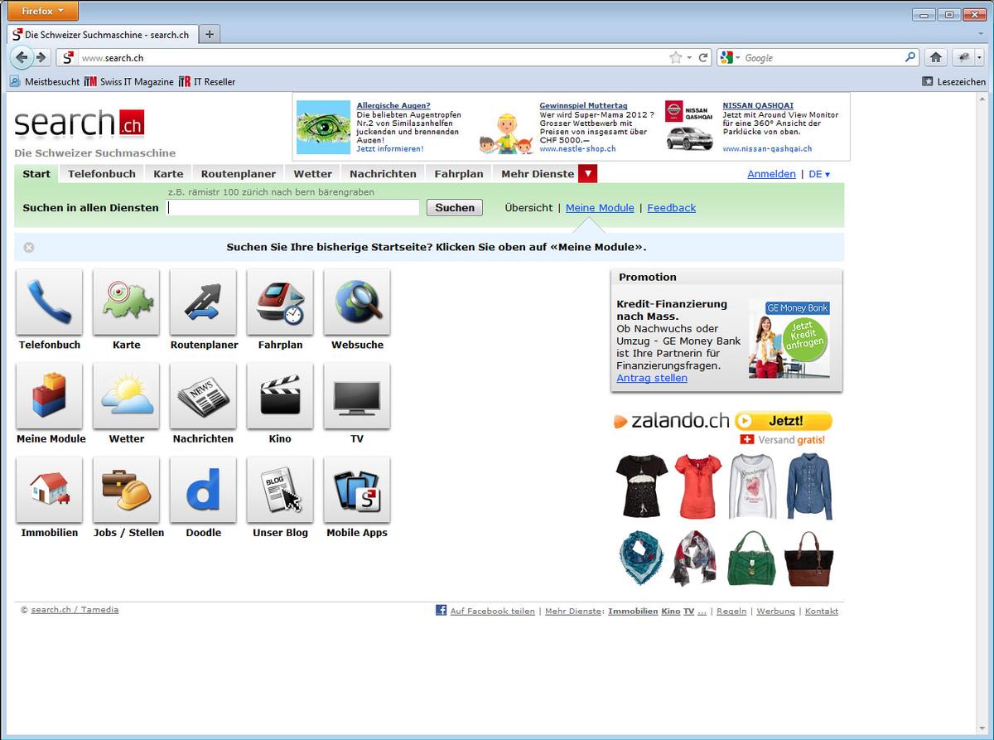This screenshot has height=740, width=994.
Task: Open the Werbung footer link
Action: [775, 611]
